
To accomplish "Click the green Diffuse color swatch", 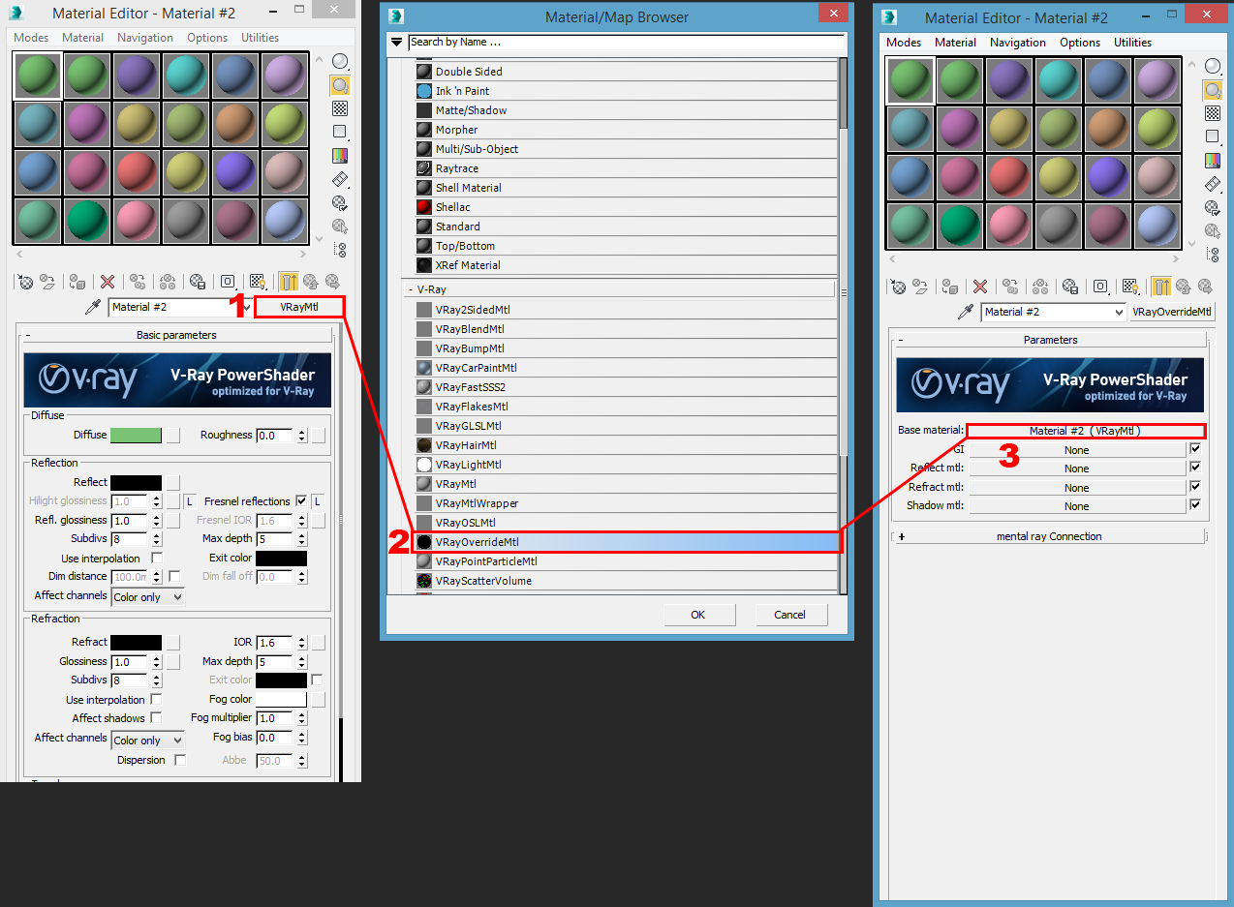I will click(x=136, y=436).
